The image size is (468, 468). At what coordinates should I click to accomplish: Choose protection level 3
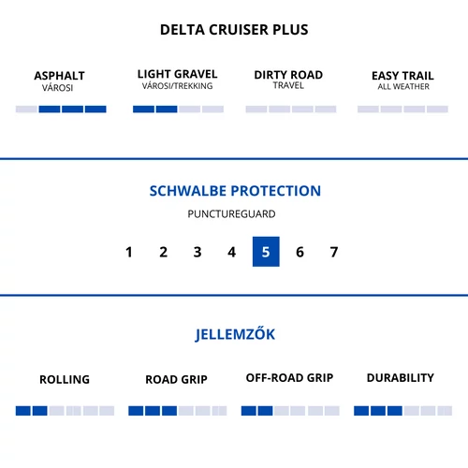[x=197, y=252]
